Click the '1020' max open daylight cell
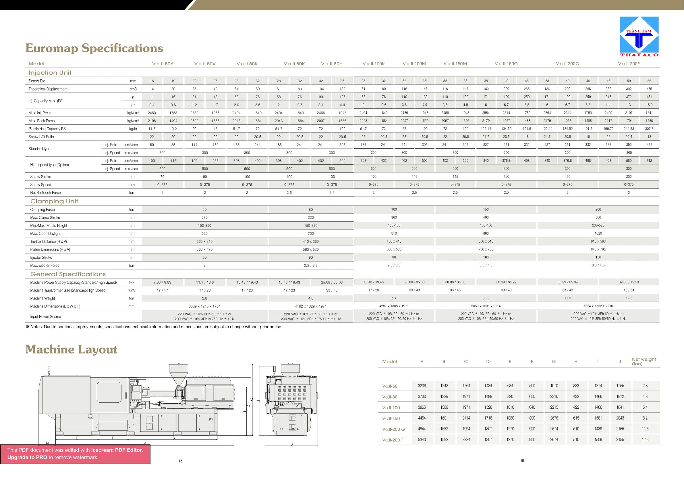Image resolution: width=684 pixels, height=484 pixels. pyautogui.click(x=598, y=233)
